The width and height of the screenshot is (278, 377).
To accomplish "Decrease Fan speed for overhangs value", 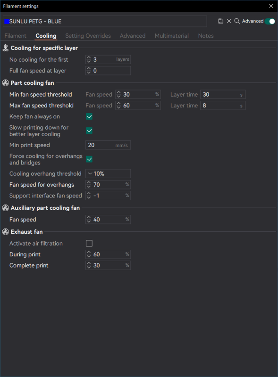I will click(x=89, y=187).
